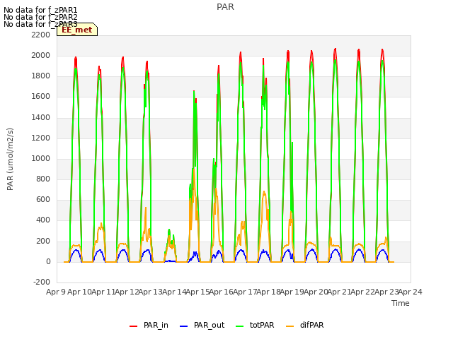Click the 0 y-axis tick label
Viewport: 453px width, 339px height.
click(48, 262)
